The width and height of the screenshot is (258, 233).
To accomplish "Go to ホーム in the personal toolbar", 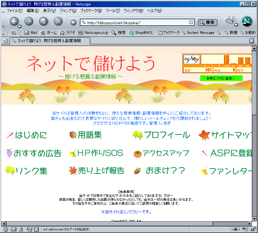I will [x=49, y=33].
